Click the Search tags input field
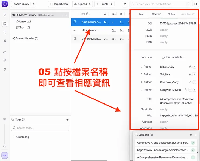200x161 pixels. 40,128
